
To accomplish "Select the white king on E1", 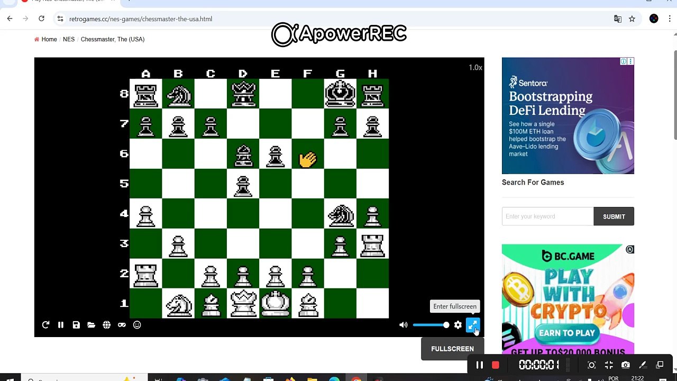I will click(275, 303).
